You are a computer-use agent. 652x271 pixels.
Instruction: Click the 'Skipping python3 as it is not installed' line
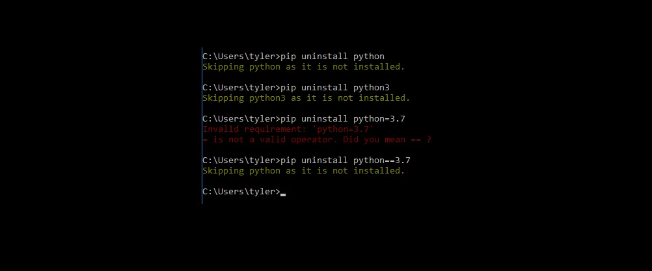tap(306, 98)
